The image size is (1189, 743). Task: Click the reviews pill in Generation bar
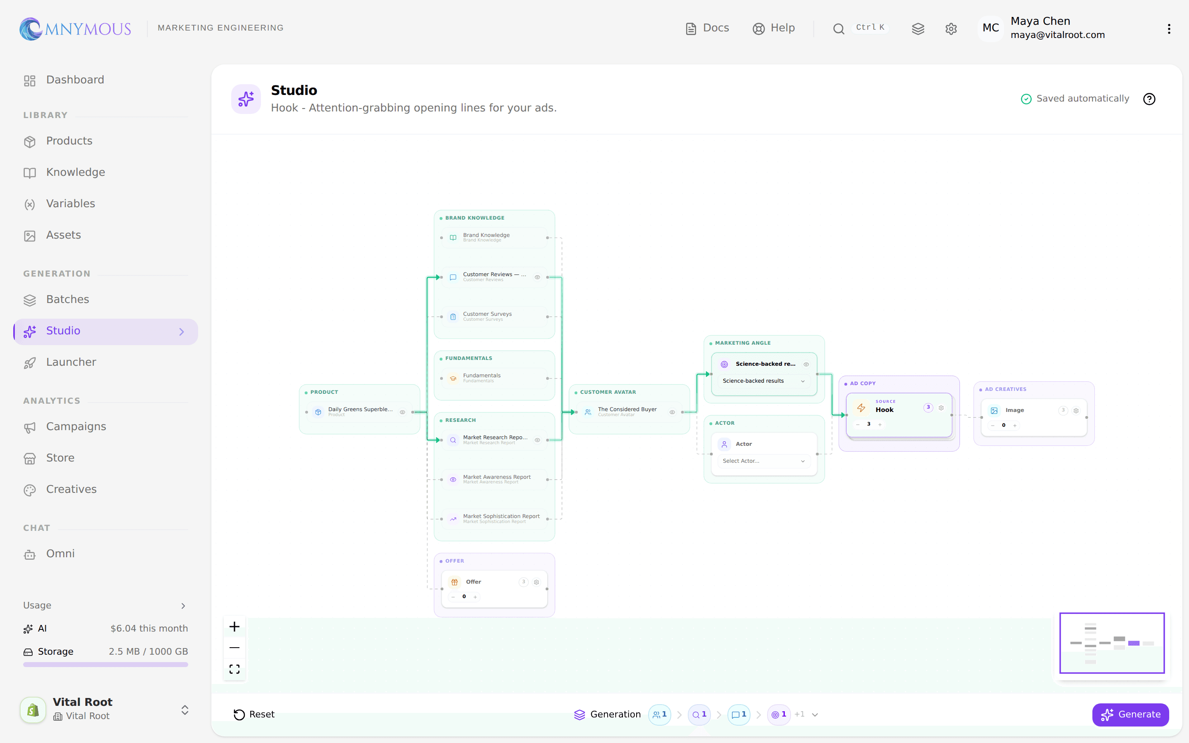click(x=739, y=715)
